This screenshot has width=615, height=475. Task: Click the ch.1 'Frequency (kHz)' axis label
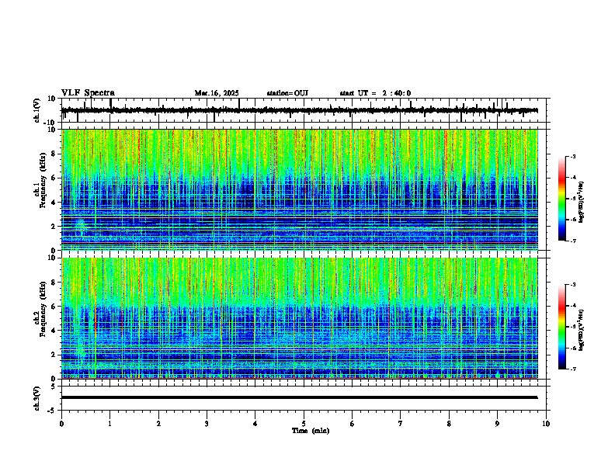pyautogui.click(x=43, y=180)
